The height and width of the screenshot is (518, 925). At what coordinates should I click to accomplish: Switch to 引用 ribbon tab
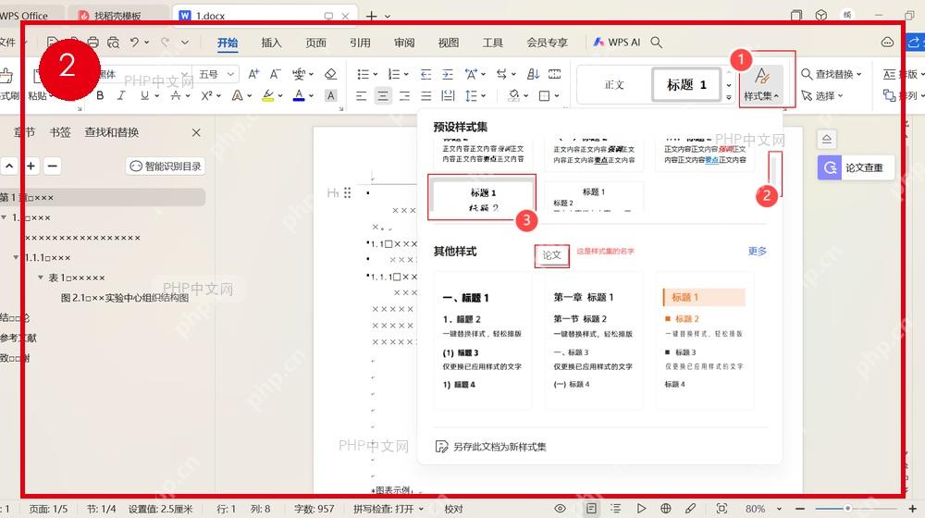[360, 43]
